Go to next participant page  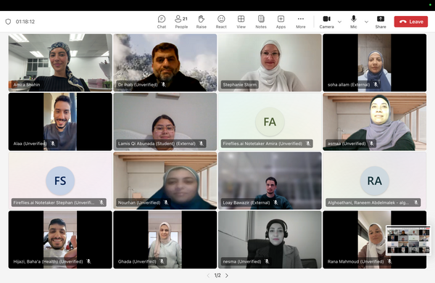coord(227,276)
